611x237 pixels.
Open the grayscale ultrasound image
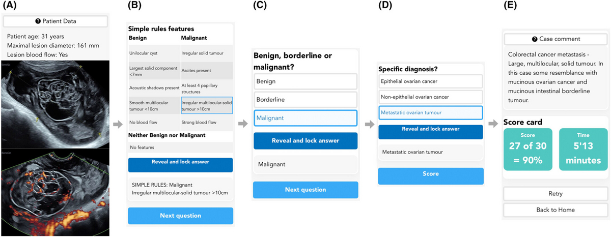[x=55, y=104]
